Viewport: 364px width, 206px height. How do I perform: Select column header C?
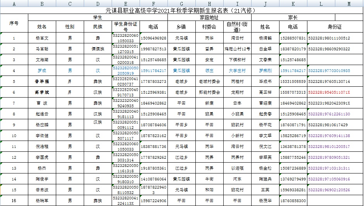tap(70, 4)
